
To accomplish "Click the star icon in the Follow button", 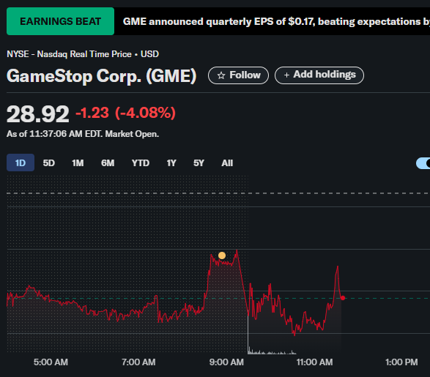I will coord(221,75).
